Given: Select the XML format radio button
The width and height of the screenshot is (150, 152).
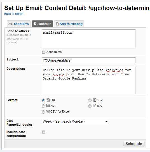Looking at the screenshot, I should tap(43, 106).
